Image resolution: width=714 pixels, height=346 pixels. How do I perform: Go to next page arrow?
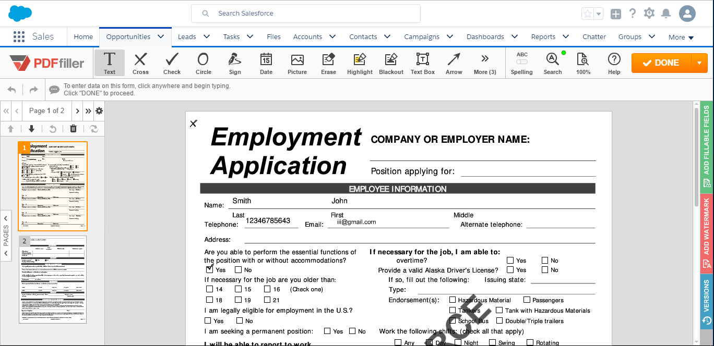click(77, 110)
